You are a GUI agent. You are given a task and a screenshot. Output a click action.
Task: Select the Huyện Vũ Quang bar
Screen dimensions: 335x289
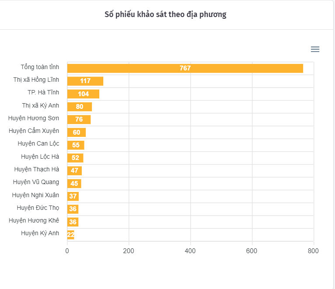[x=74, y=184]
